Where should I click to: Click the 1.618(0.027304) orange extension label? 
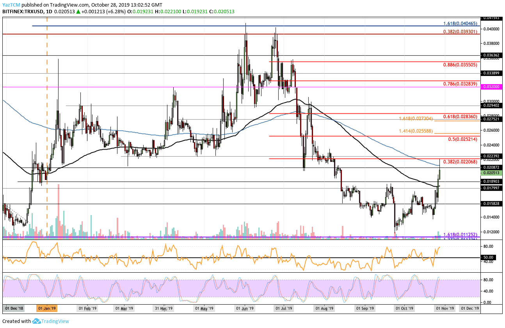(416, 118)
